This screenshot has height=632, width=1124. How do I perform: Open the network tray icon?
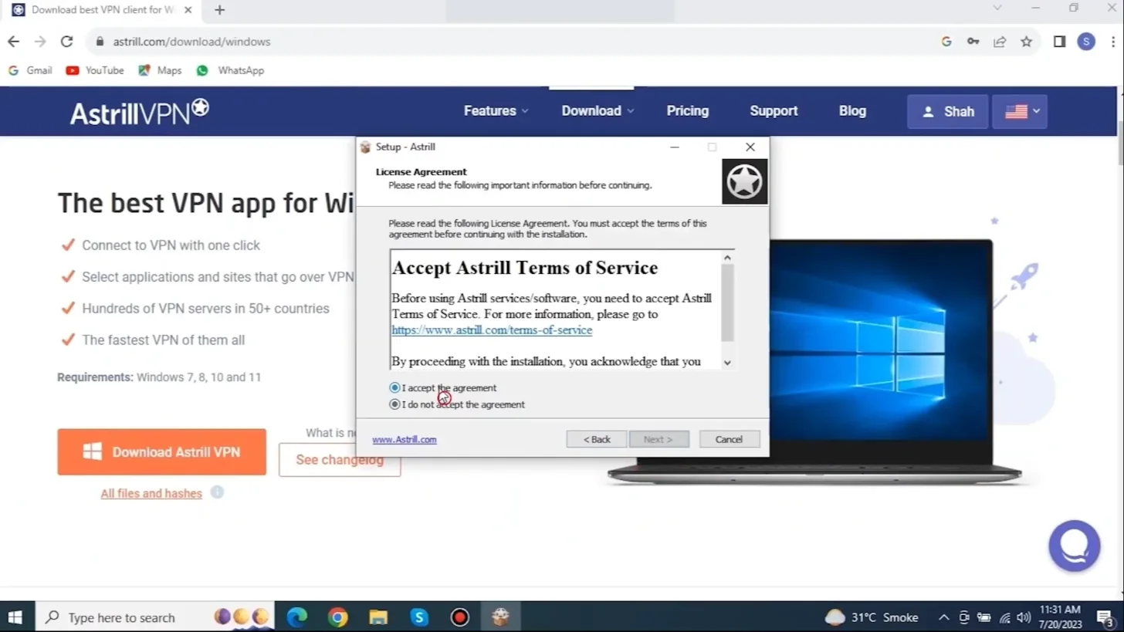click(x=1004, y=617)
